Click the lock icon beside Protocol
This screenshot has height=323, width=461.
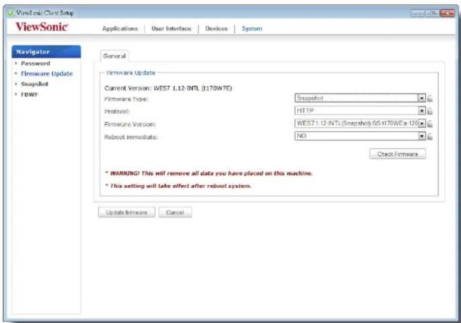[430, 111]
